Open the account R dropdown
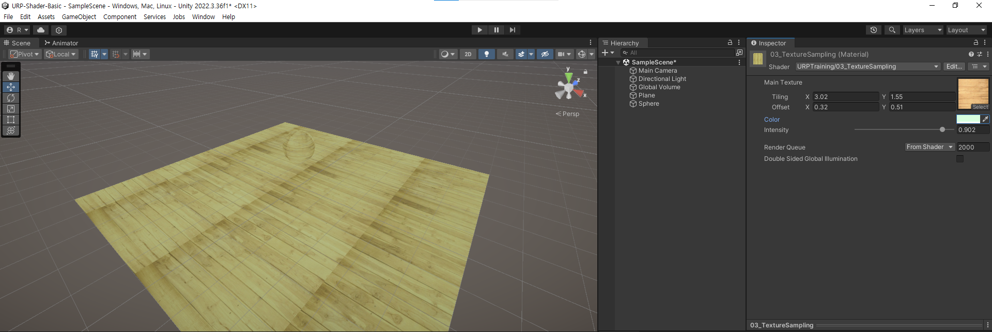992x332 pixels. click(x=18, y=30)
